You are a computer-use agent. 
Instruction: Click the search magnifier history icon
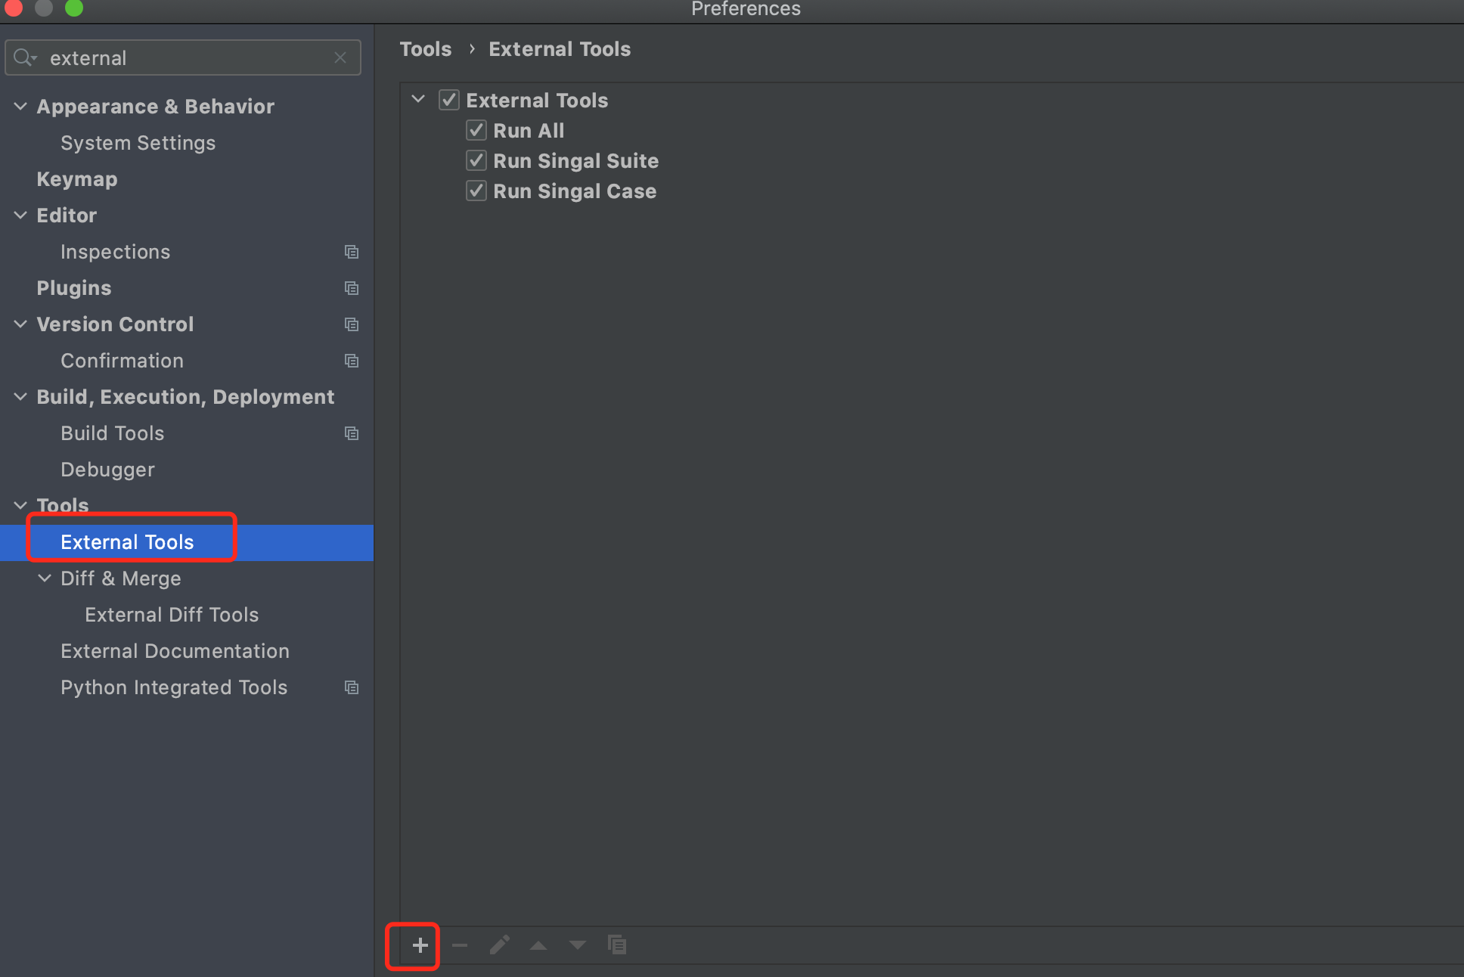25,58
